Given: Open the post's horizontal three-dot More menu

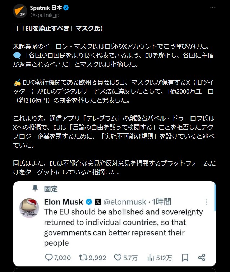Looking at the screenshot, I should (x=213, y=8).
